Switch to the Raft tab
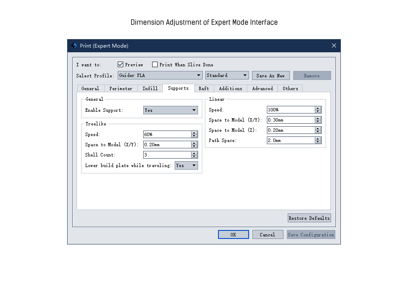The height and width of the screenshot is (281, 408). (x=204, y=88)
